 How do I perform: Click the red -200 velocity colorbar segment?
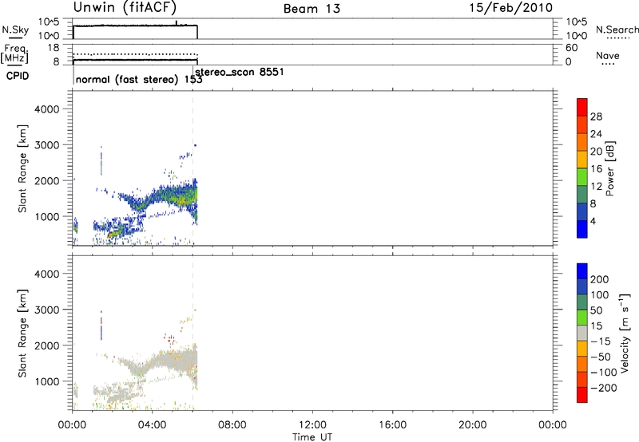582,395
